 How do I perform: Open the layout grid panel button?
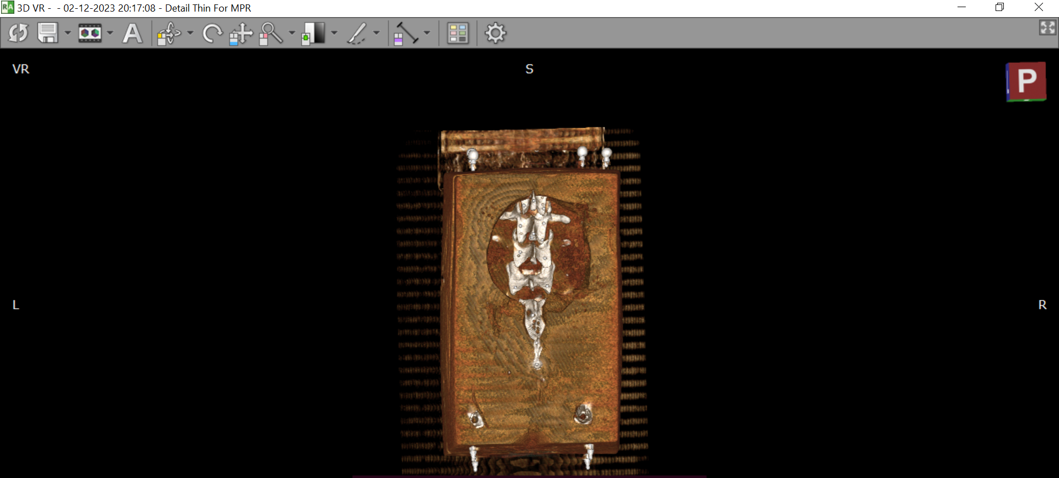(x=458, y=33)
